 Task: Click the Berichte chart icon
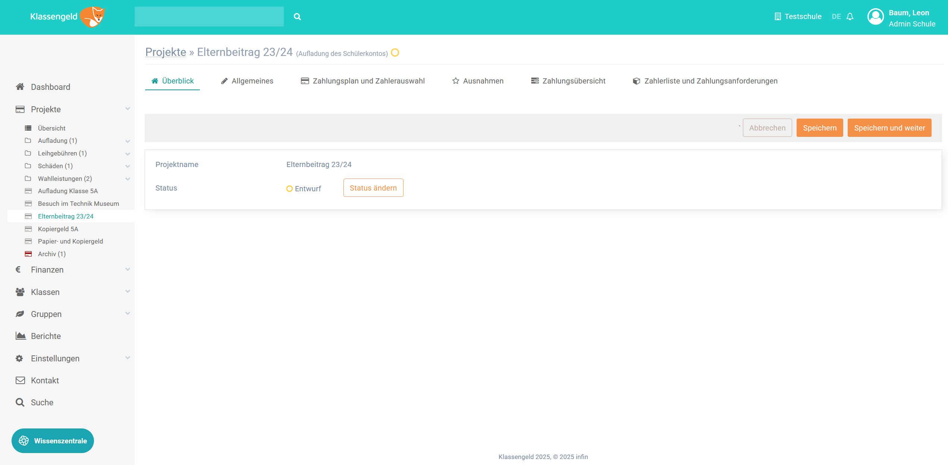(21, 336)
